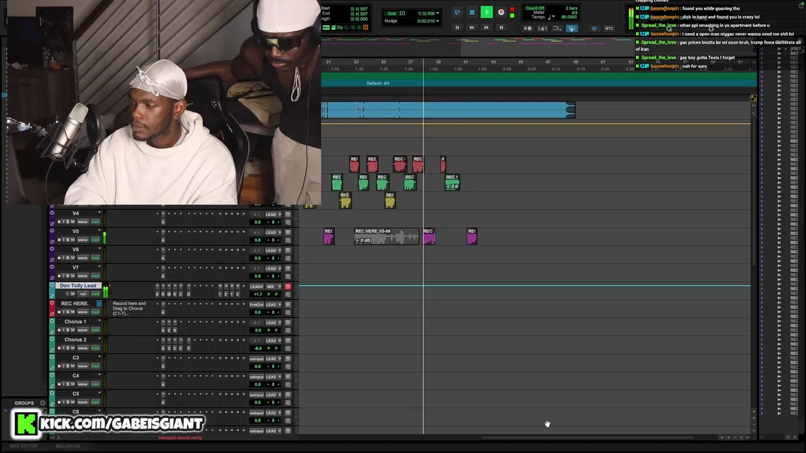Click the Rewind transport button
Viewport: 806px width, 453px height.
coord(472,28)
